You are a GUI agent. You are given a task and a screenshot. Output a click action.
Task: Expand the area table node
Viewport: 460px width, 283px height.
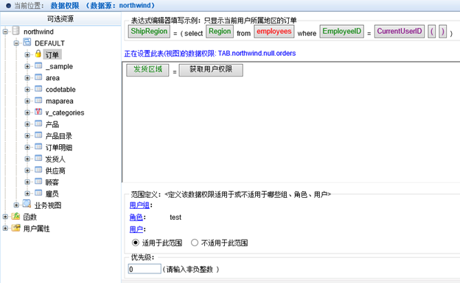(27, 78)
